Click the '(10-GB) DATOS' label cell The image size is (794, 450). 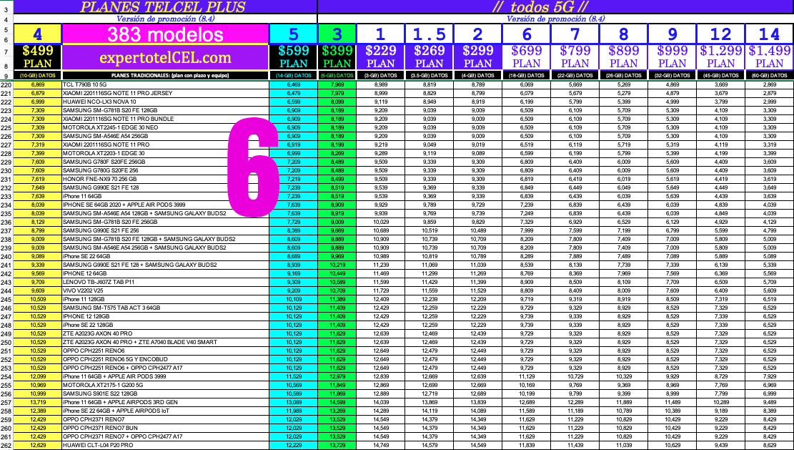(37, 76)
